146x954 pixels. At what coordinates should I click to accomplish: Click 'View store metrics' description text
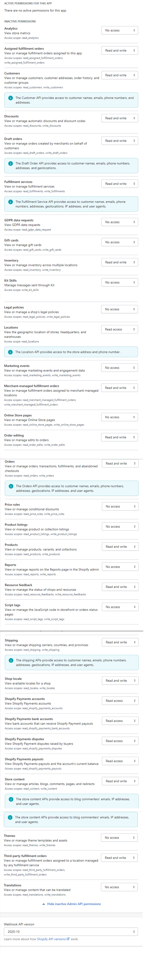tap(17, 33)
